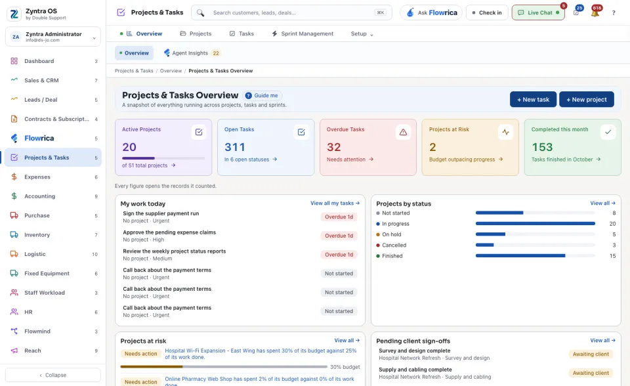Click the HR people icon
Screen dimensions: 630x386
14,312
